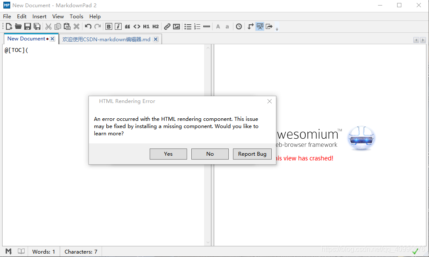Apply Heading 2 with the H2 icon

pos(156,26)
